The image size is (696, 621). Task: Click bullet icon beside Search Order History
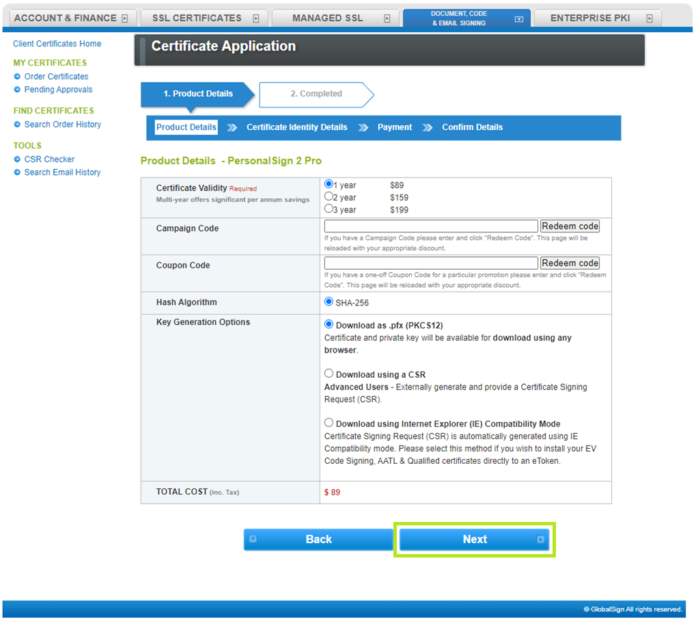coord(17,124)
